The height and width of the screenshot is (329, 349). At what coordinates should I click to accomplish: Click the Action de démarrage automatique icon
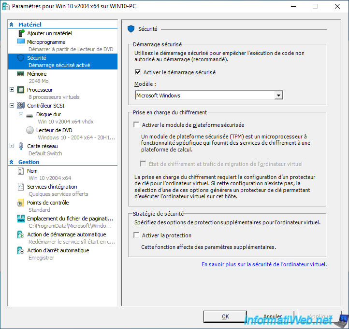point(21,235)
